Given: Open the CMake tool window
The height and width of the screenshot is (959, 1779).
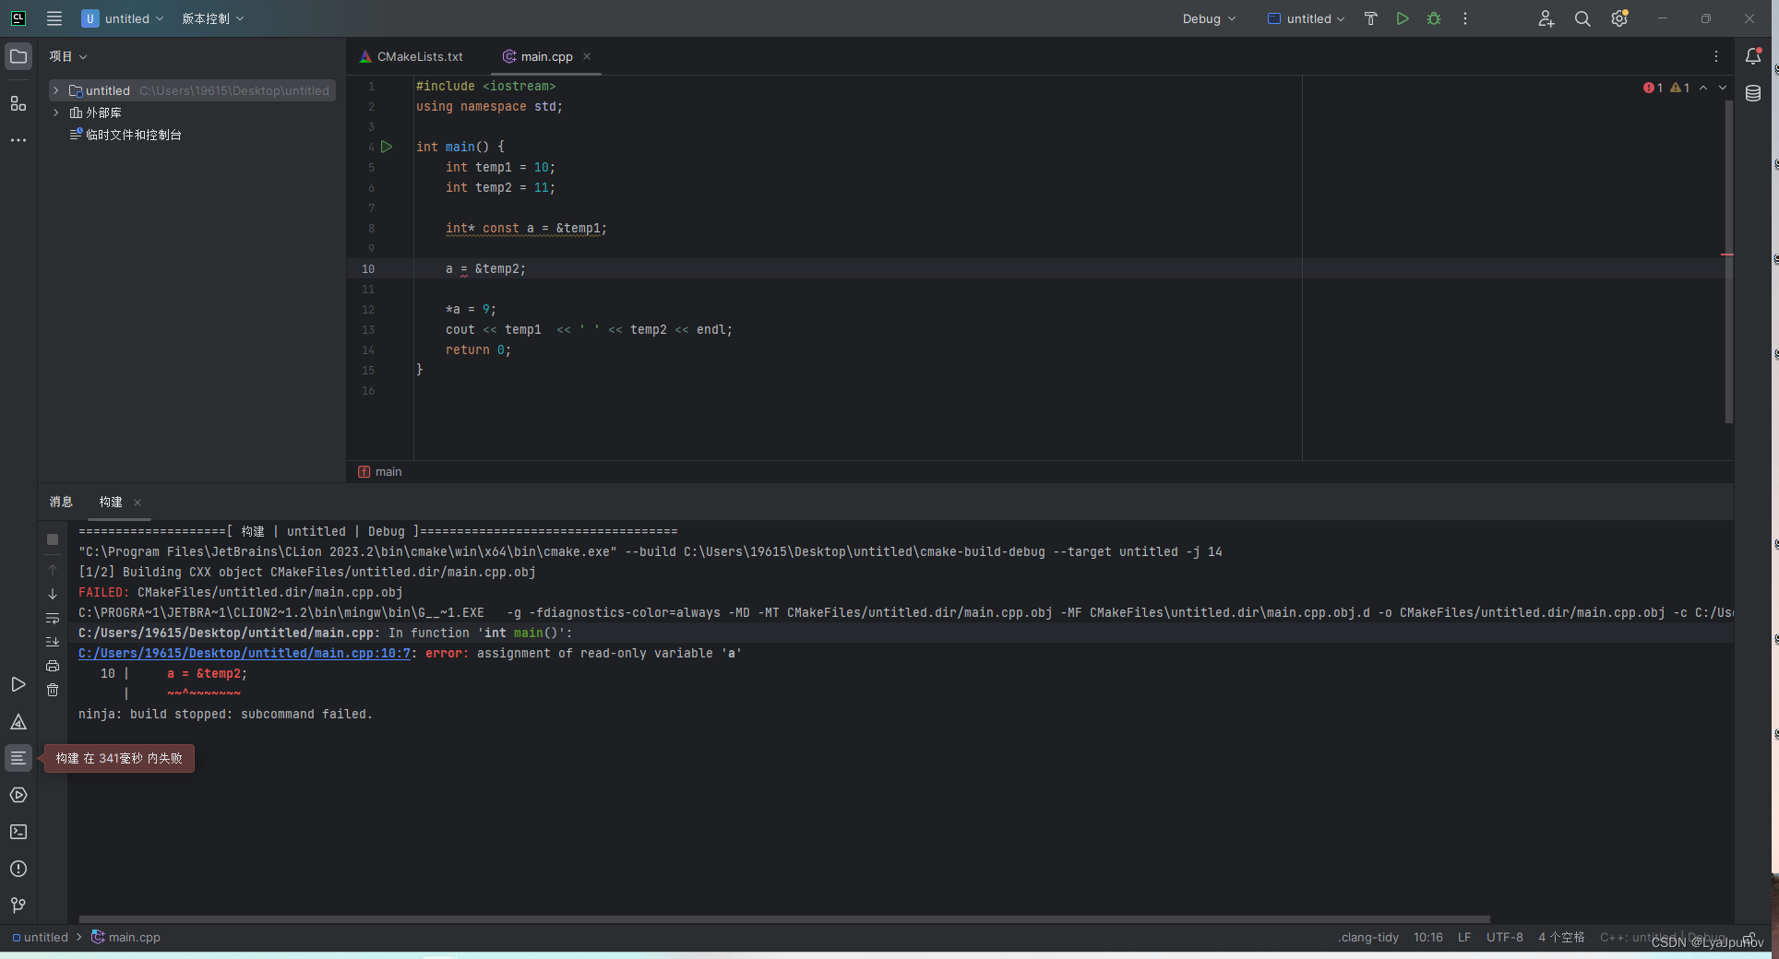Looking at the screenshot, I should 18,721.
